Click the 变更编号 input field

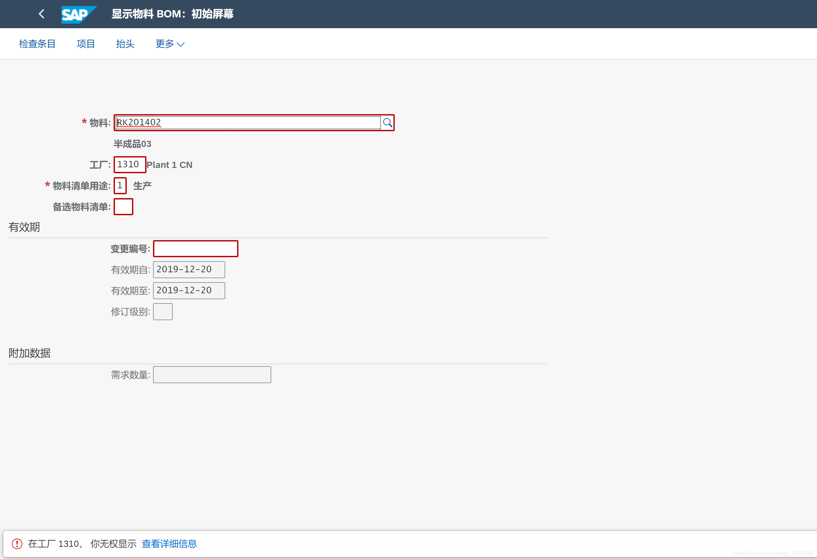(195, 249)
